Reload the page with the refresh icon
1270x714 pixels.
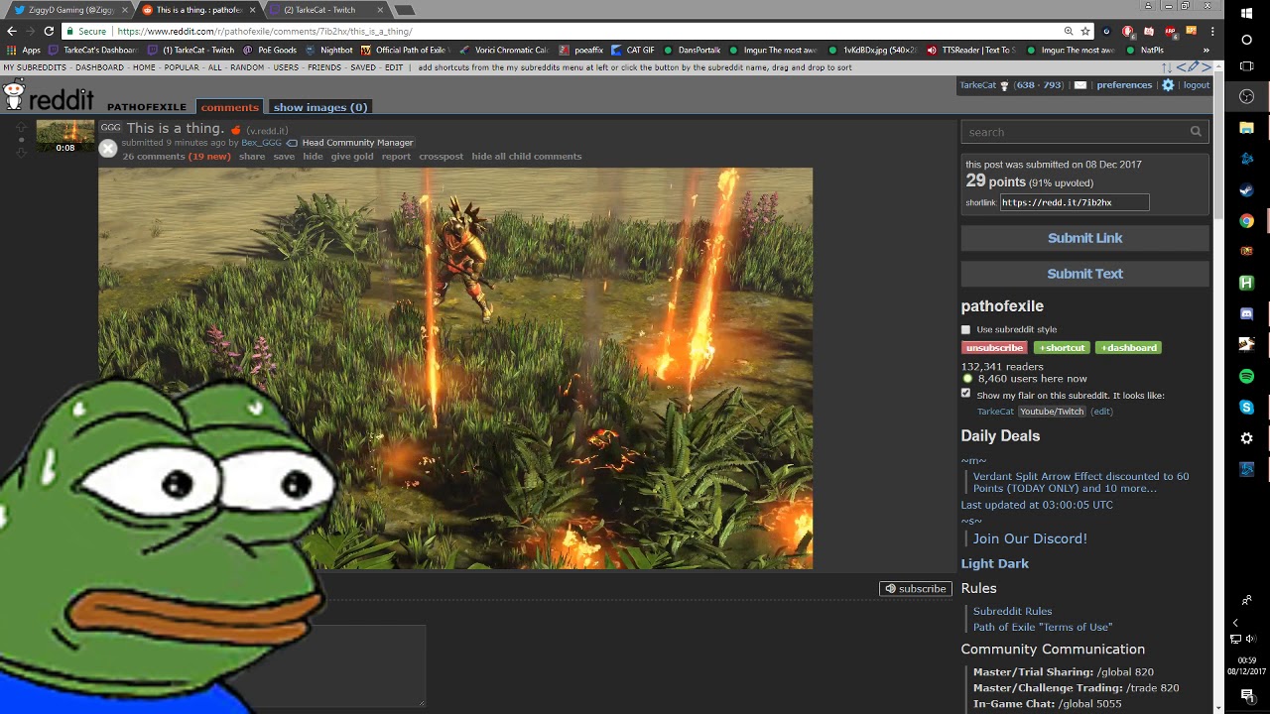49,31
